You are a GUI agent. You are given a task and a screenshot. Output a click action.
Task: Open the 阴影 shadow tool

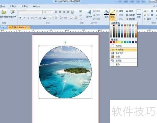(x=138, y=12)
